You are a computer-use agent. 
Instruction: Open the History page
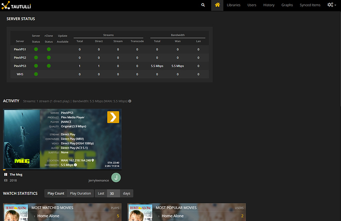269,5
